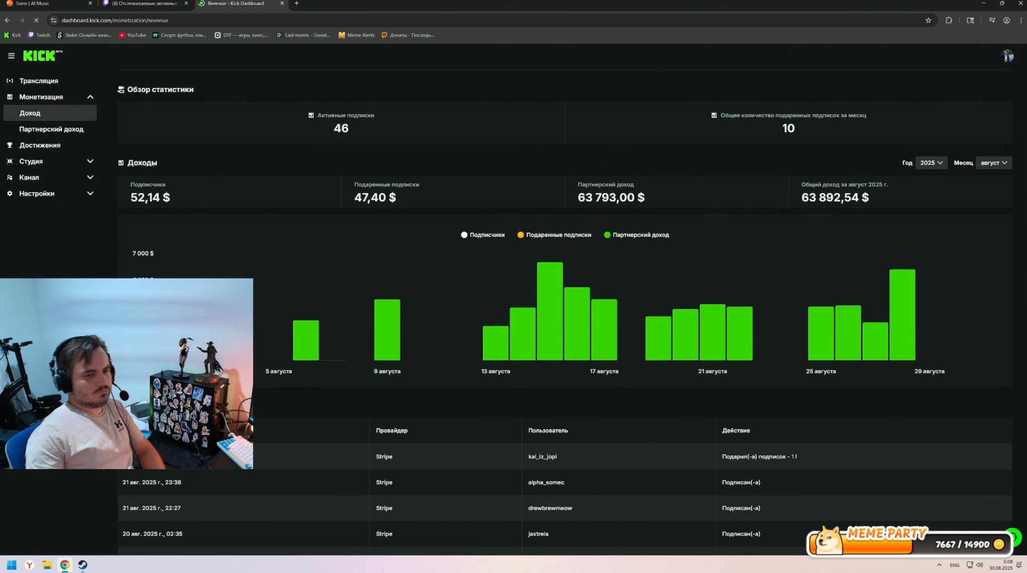The height and width of the screenshot is (573, 1027).
Task: Toggle Партнерский доход legend series
Action: pyautogui.click(x=636, y=235)
